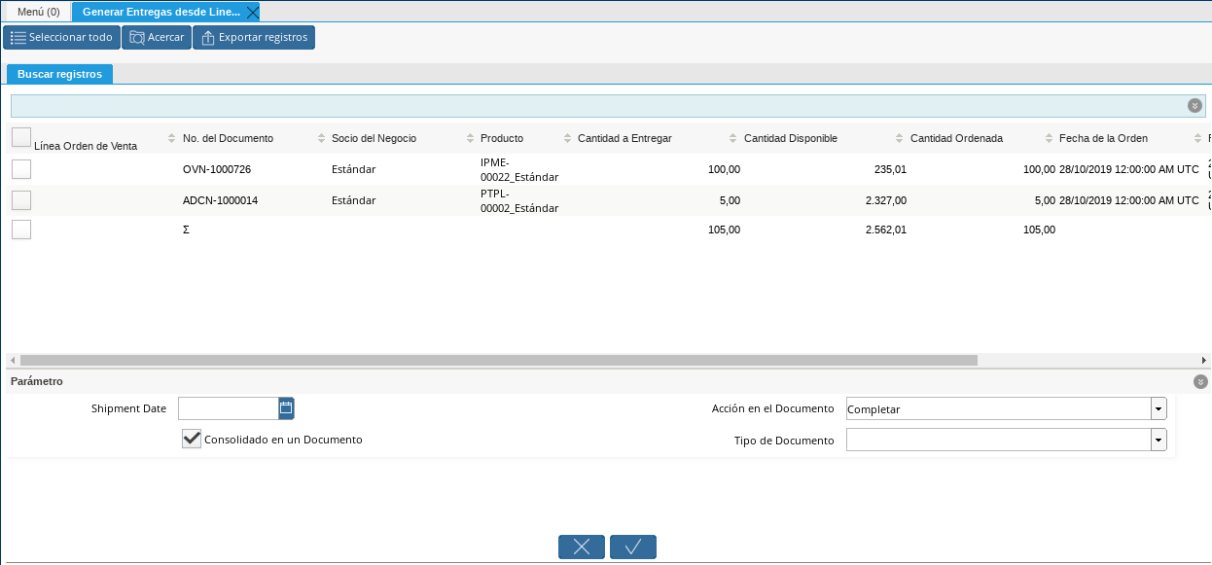Select the Buscar registros tab
Screen dimensions: 1212x565
(x=59, y=74)
